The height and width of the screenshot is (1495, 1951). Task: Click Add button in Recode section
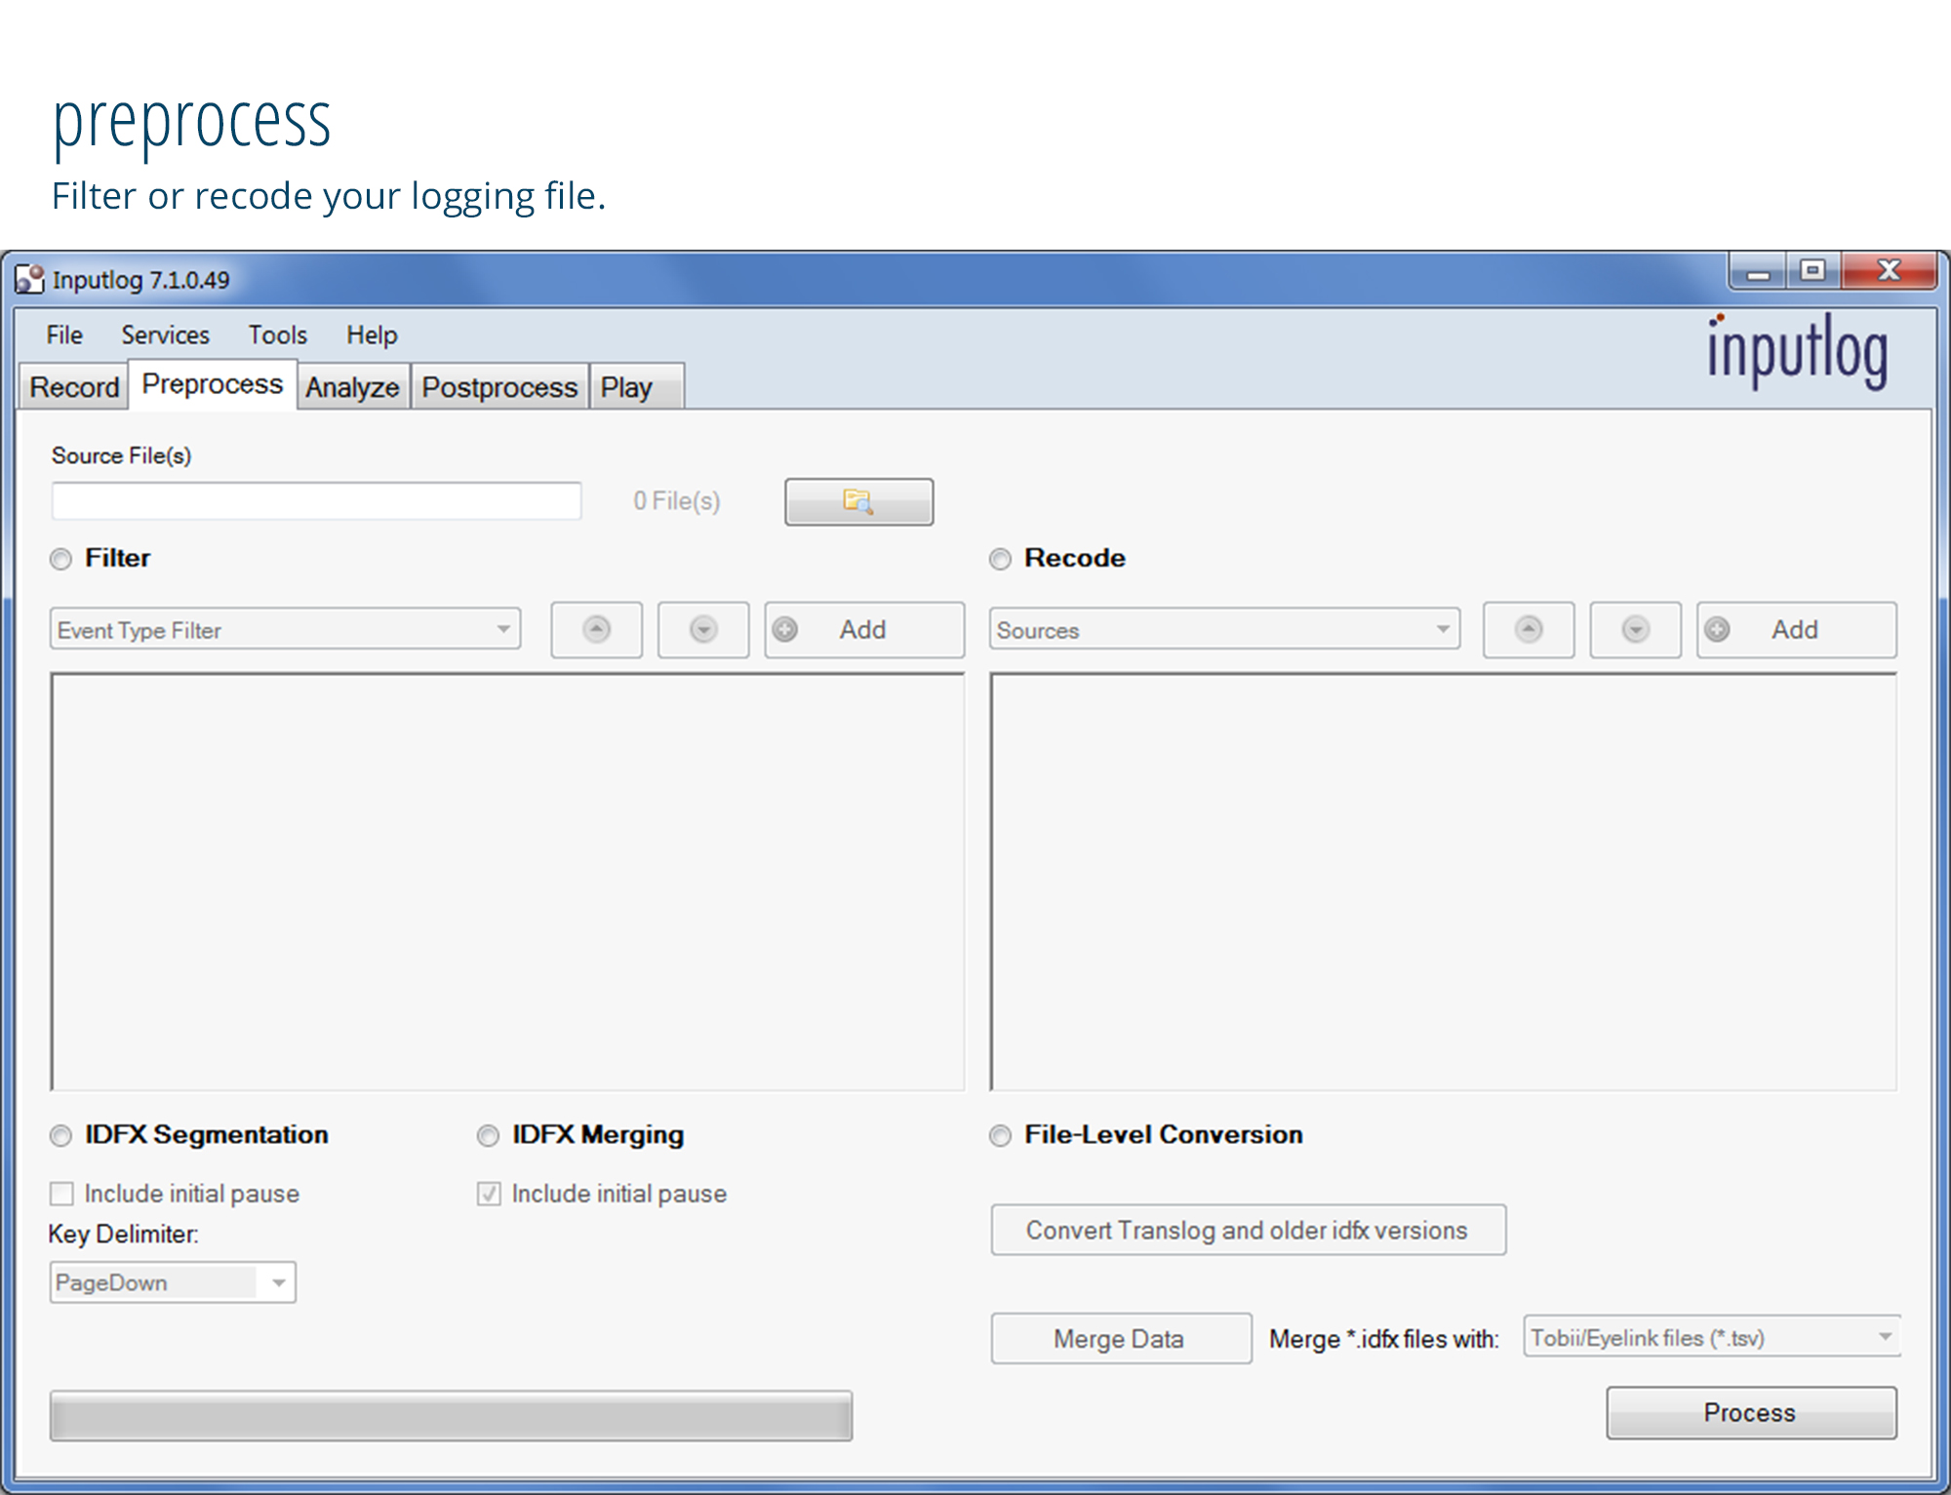(1797, 630)
